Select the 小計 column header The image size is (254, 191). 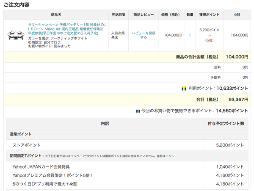pyautogui.click(x=237, y=15)
